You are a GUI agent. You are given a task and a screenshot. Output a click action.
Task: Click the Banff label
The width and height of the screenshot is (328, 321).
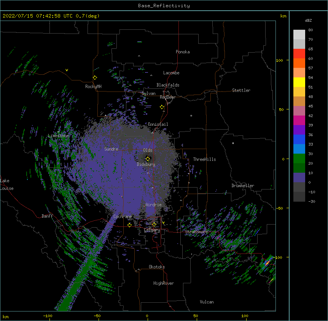click(x=47, y=216)
